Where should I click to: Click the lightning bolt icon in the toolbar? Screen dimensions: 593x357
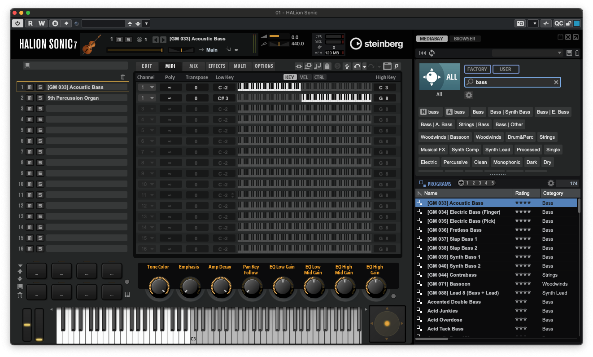[x=347, y=66]
